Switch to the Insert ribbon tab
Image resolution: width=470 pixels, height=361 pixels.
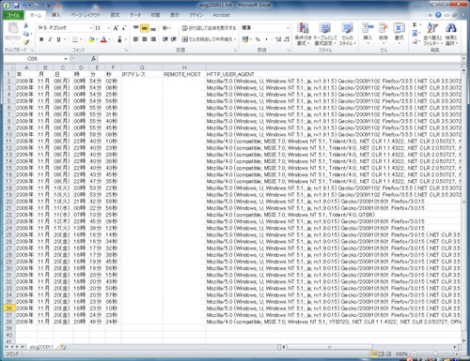pos(56,15)
